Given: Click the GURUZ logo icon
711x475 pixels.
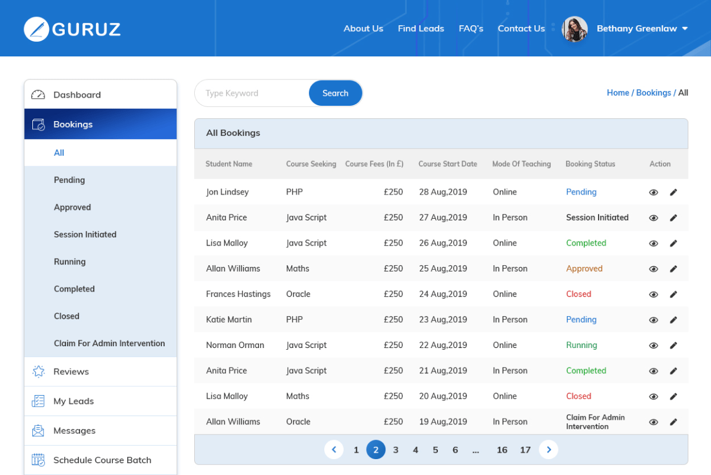Looking at the screenshot, I should [36, 29].
